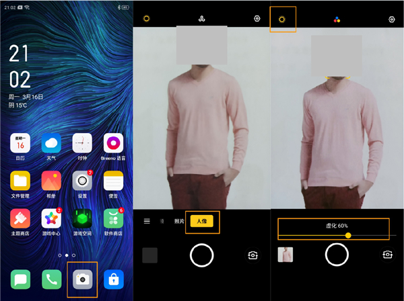
Task: Open the Weather app
Action: 51,143
